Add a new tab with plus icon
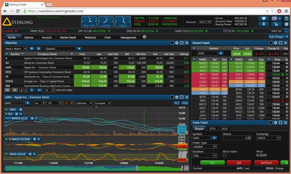Viewport: 291px width, 174px height. (x=144, y=37)
